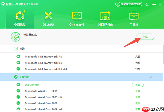Screen dimensions: 164x112
Task: Open the C++库文件 code monitor icon
Action: point(77,16)
